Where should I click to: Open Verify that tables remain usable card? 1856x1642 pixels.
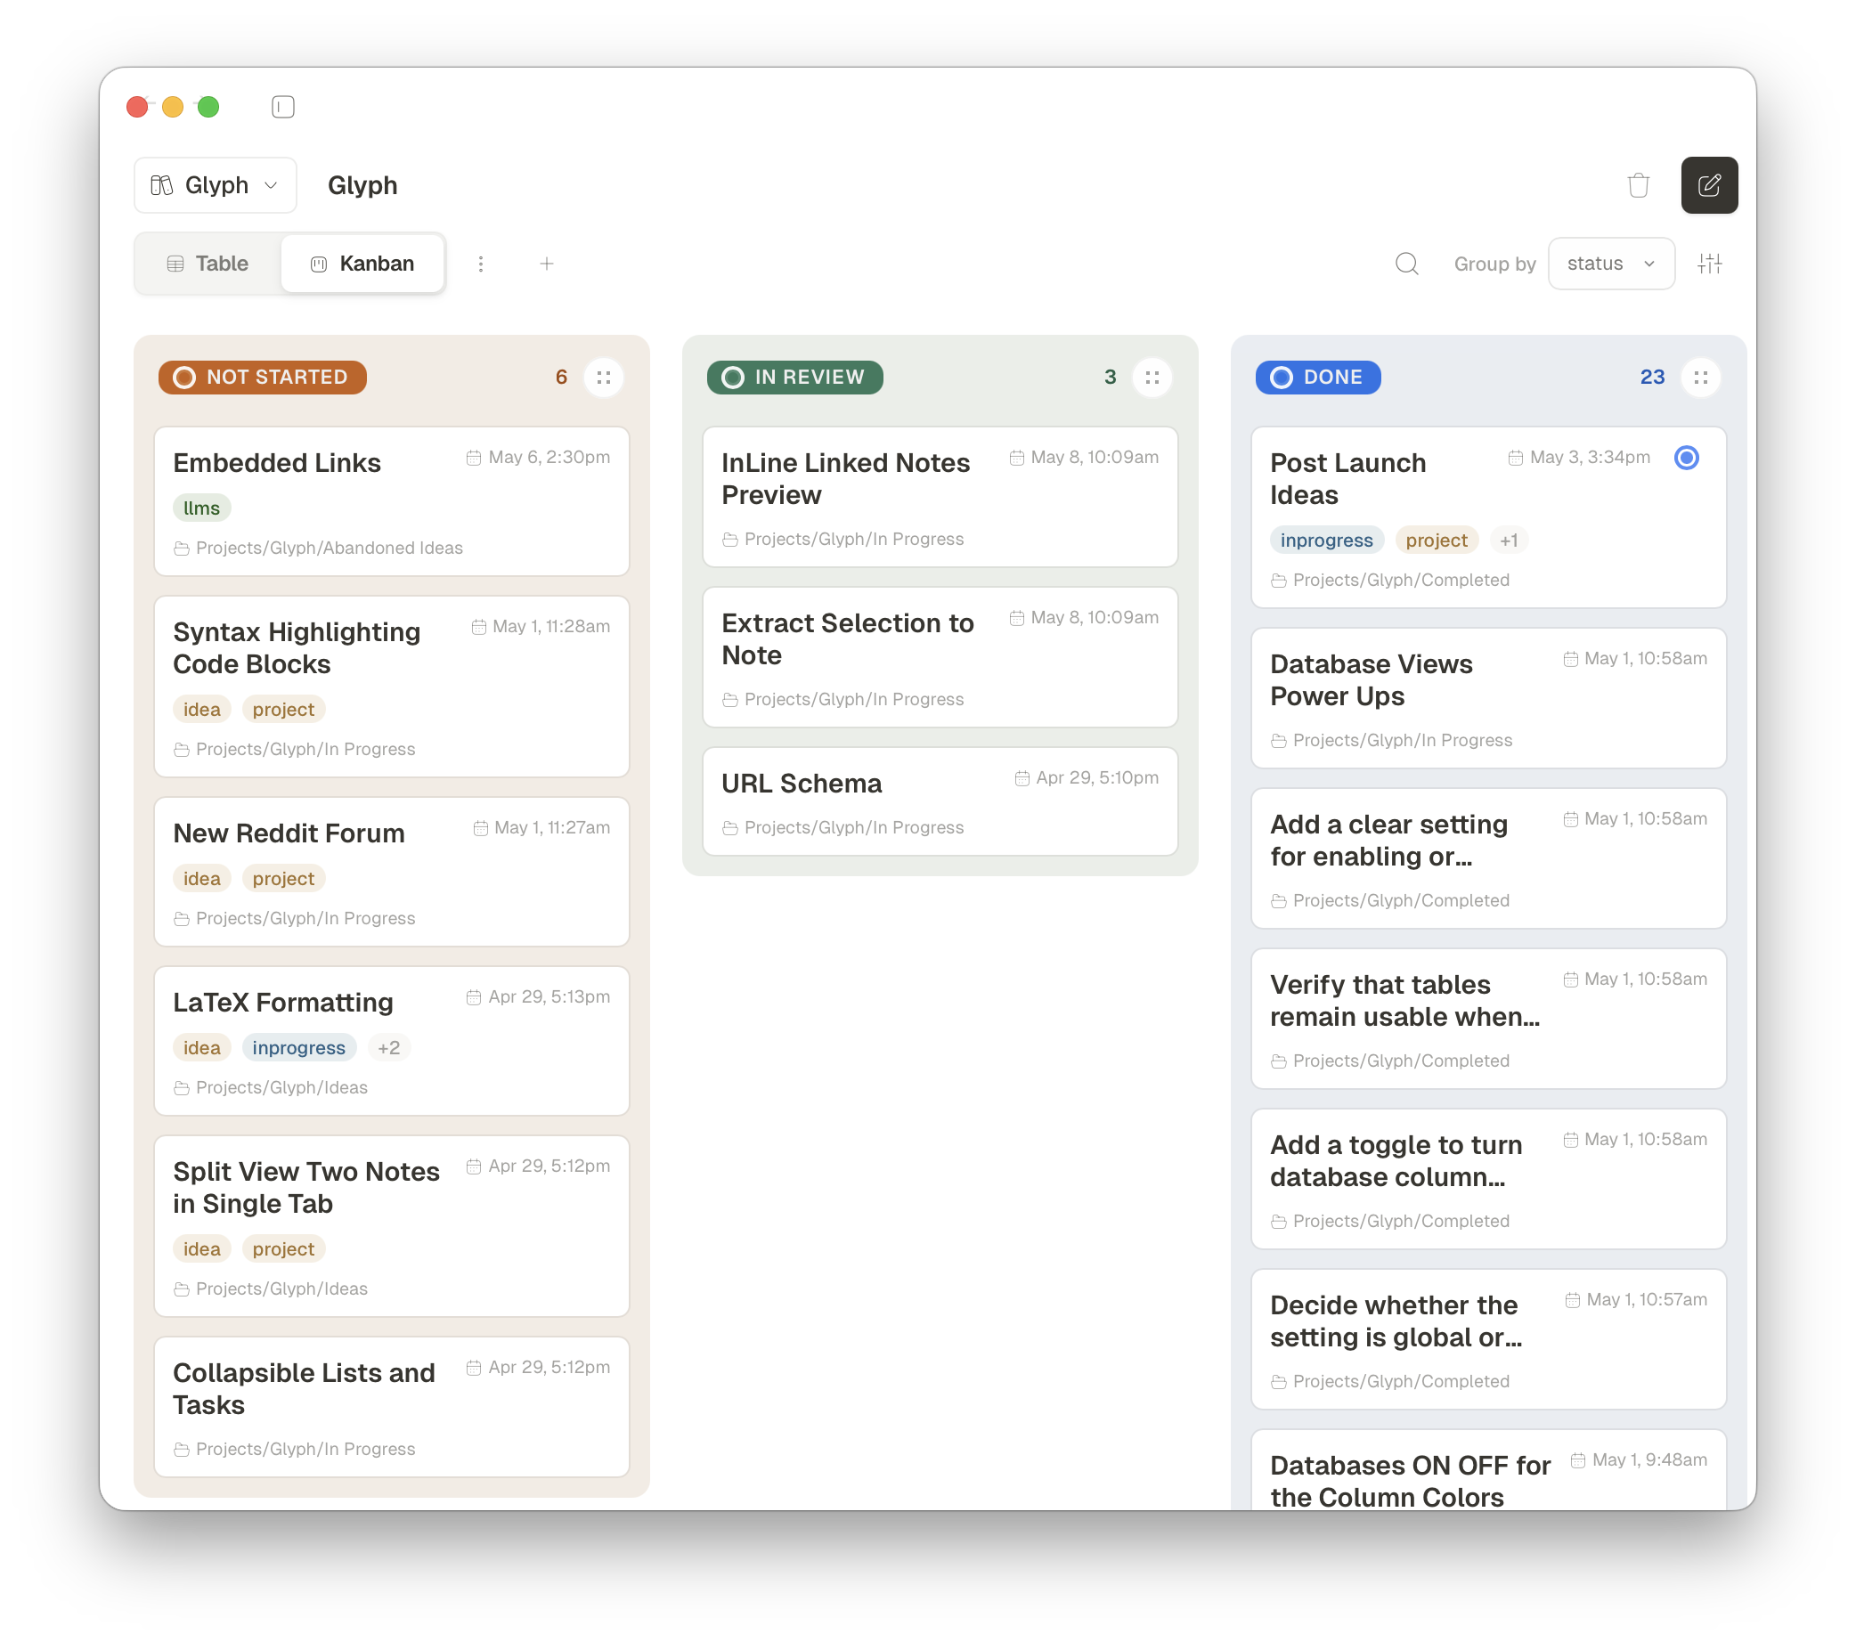point(1488,1020)
